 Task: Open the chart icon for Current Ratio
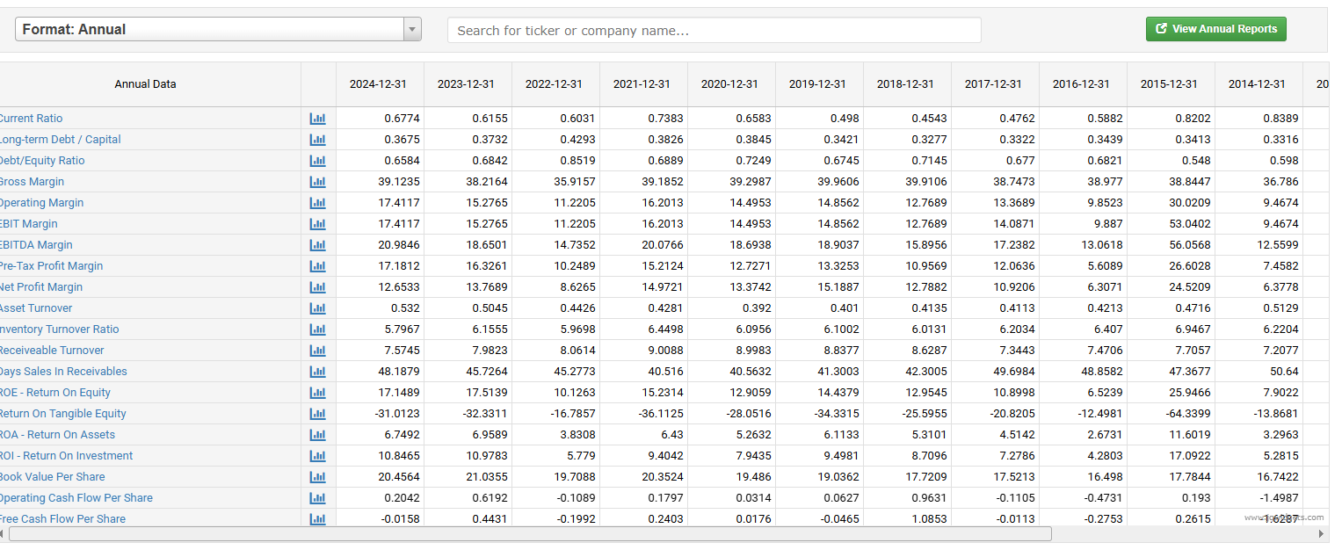tap(317, 119)
